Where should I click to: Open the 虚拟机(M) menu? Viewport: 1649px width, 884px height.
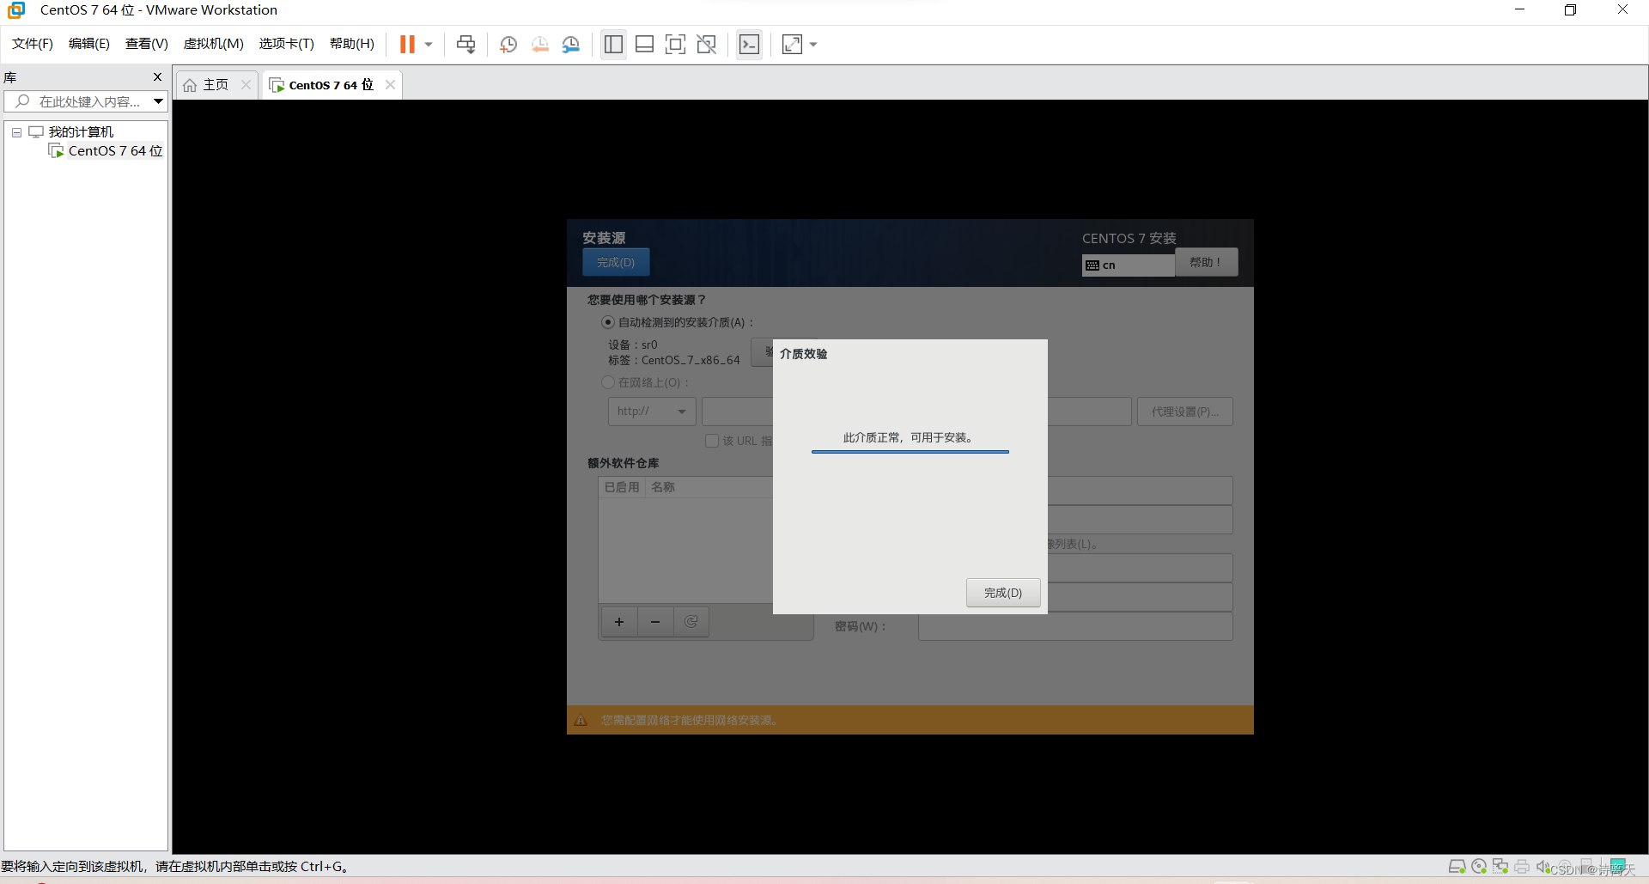tap(214, 44)
